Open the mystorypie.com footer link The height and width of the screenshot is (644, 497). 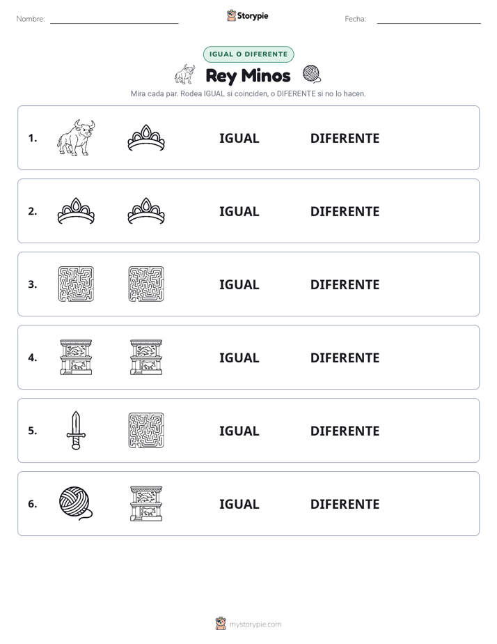pyautogui.click(x=248, y=624)
